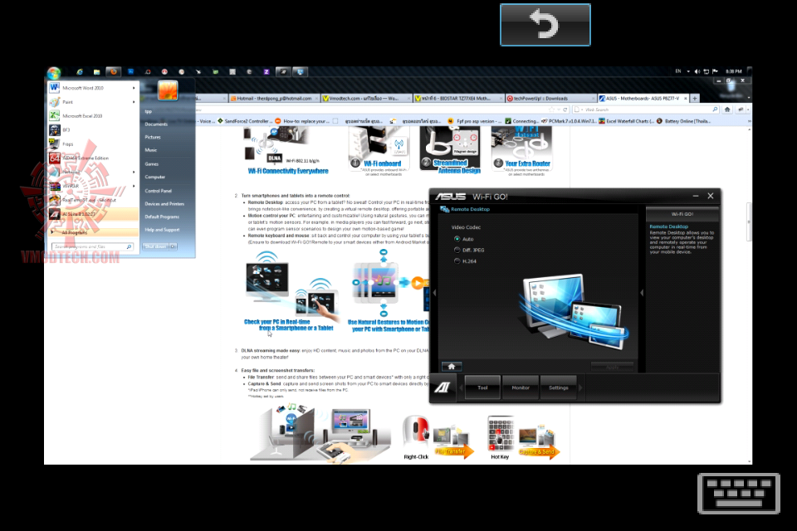Click the browser Web Search field
Viewport: 797px width, 531px height.
coord(646,110)
